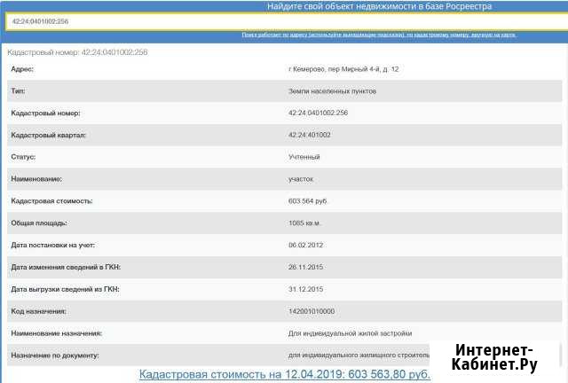Select the label 'Назначение по документу:'
Image resolution: width=568 pixels, height=383 pixels.
click(x=55, y=356)
